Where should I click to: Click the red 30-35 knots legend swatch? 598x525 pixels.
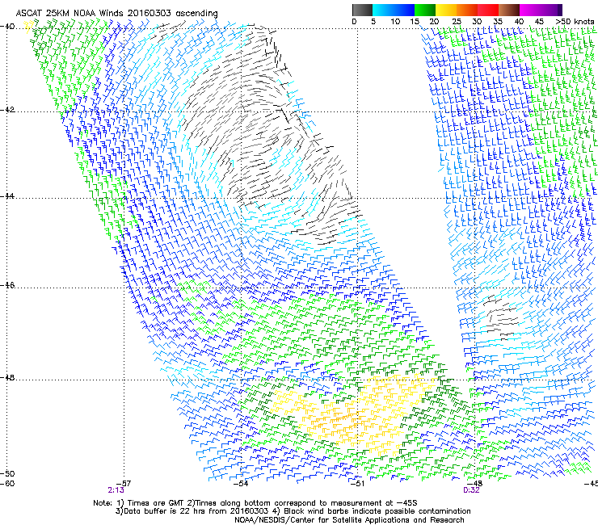(488, 10)
